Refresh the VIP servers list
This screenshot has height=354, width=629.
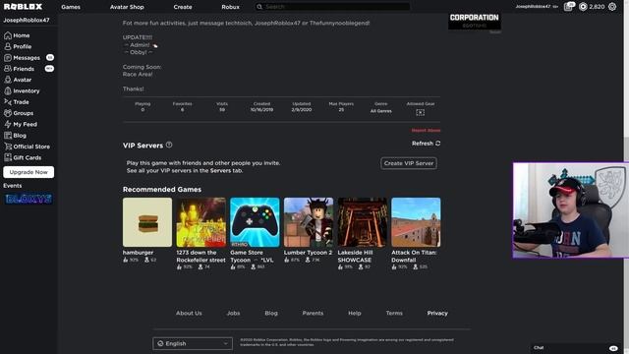pos(426,144)
